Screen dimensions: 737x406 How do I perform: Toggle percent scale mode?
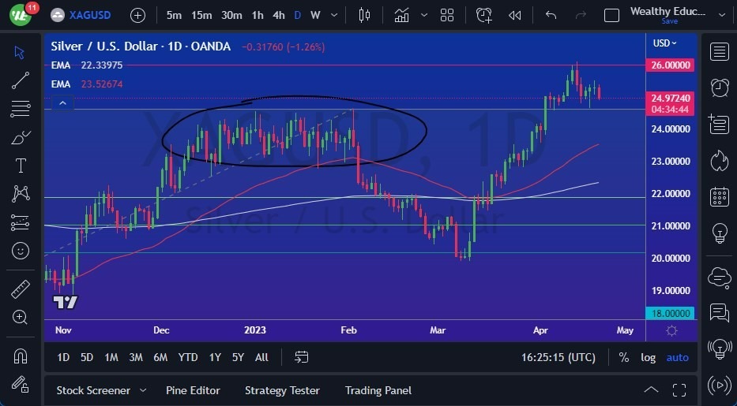tap(624, 357)
